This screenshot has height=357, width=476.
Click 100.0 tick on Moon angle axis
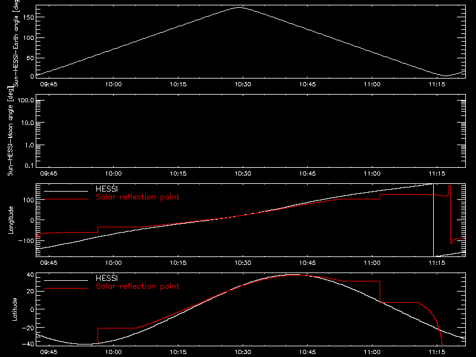(26, 101)
